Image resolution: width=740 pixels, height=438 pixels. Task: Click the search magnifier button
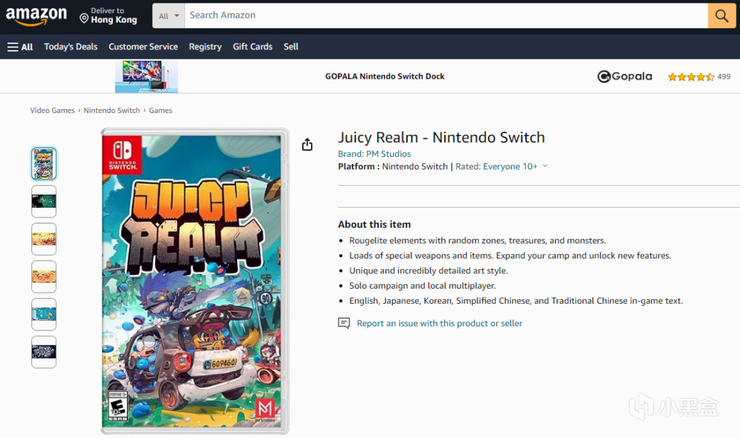click(721, 15)
